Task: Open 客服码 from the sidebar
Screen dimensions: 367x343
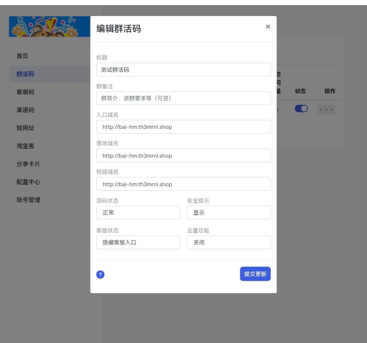Action: (x=25, y=92)
